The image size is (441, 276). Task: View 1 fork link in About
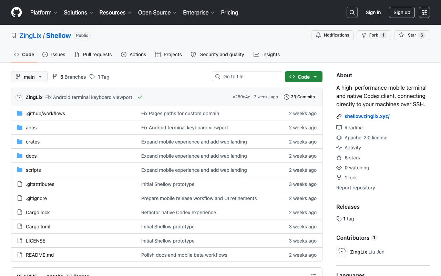pyautogui.click(x=347, y=178)
